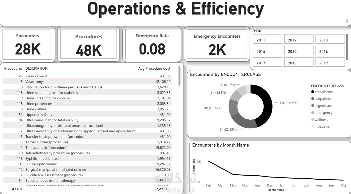This screenshot has width=351, height=194.
Task: Select Suicide risk assessment (procedure) row
Action: pyautogui.click(x=87, y=175)
